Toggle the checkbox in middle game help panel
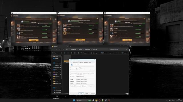The height and width of the screenshot is (102, 183). tap(85, 23)
